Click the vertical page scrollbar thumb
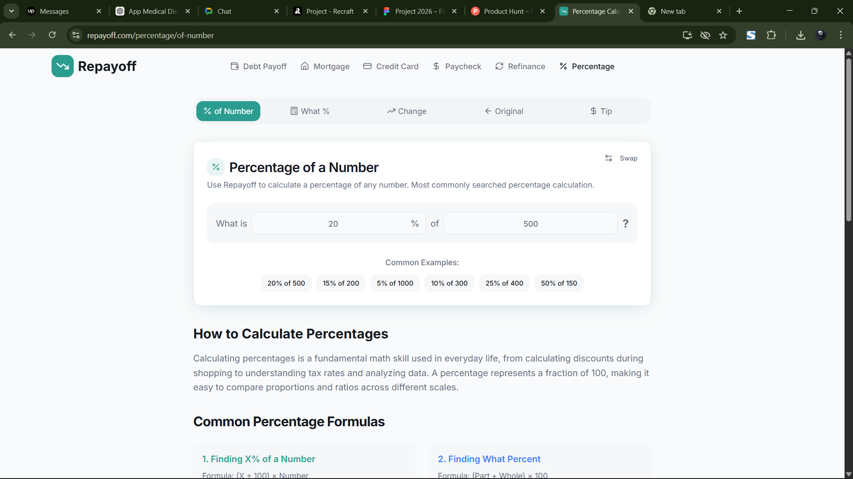 [849, 140]
